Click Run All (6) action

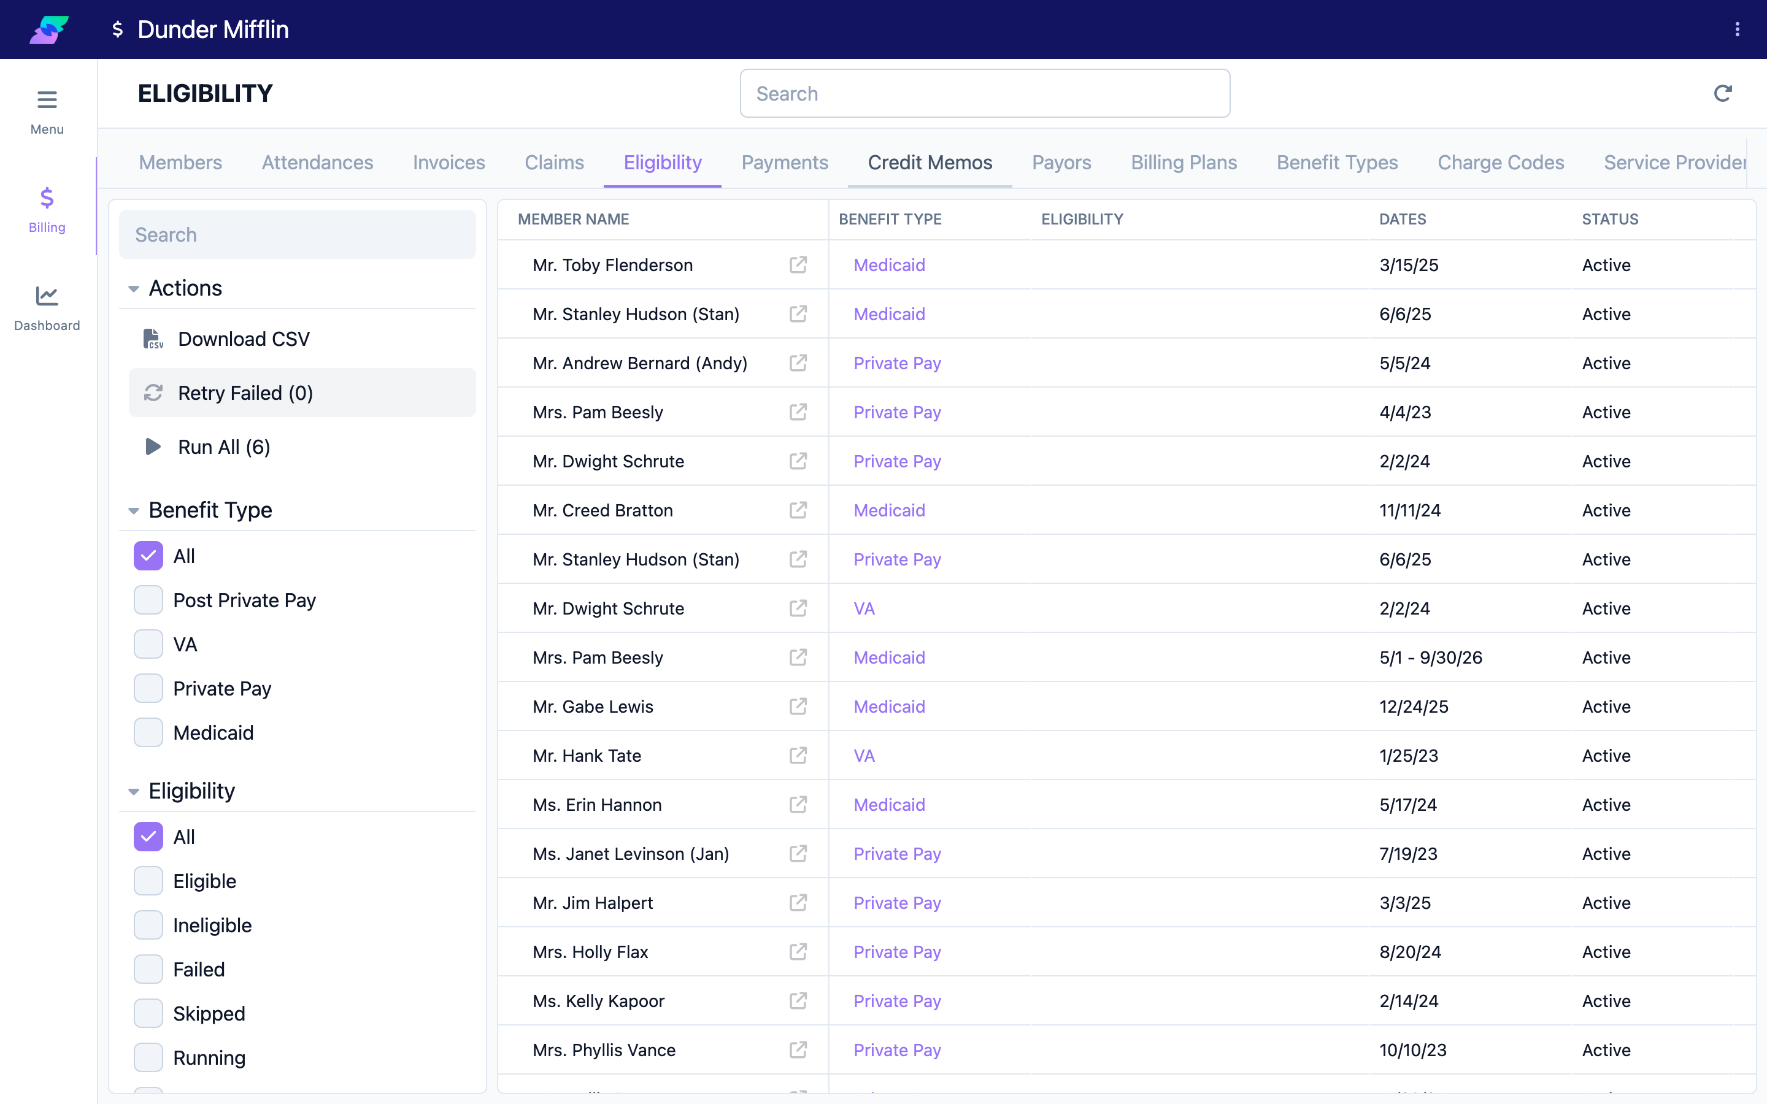302,447
